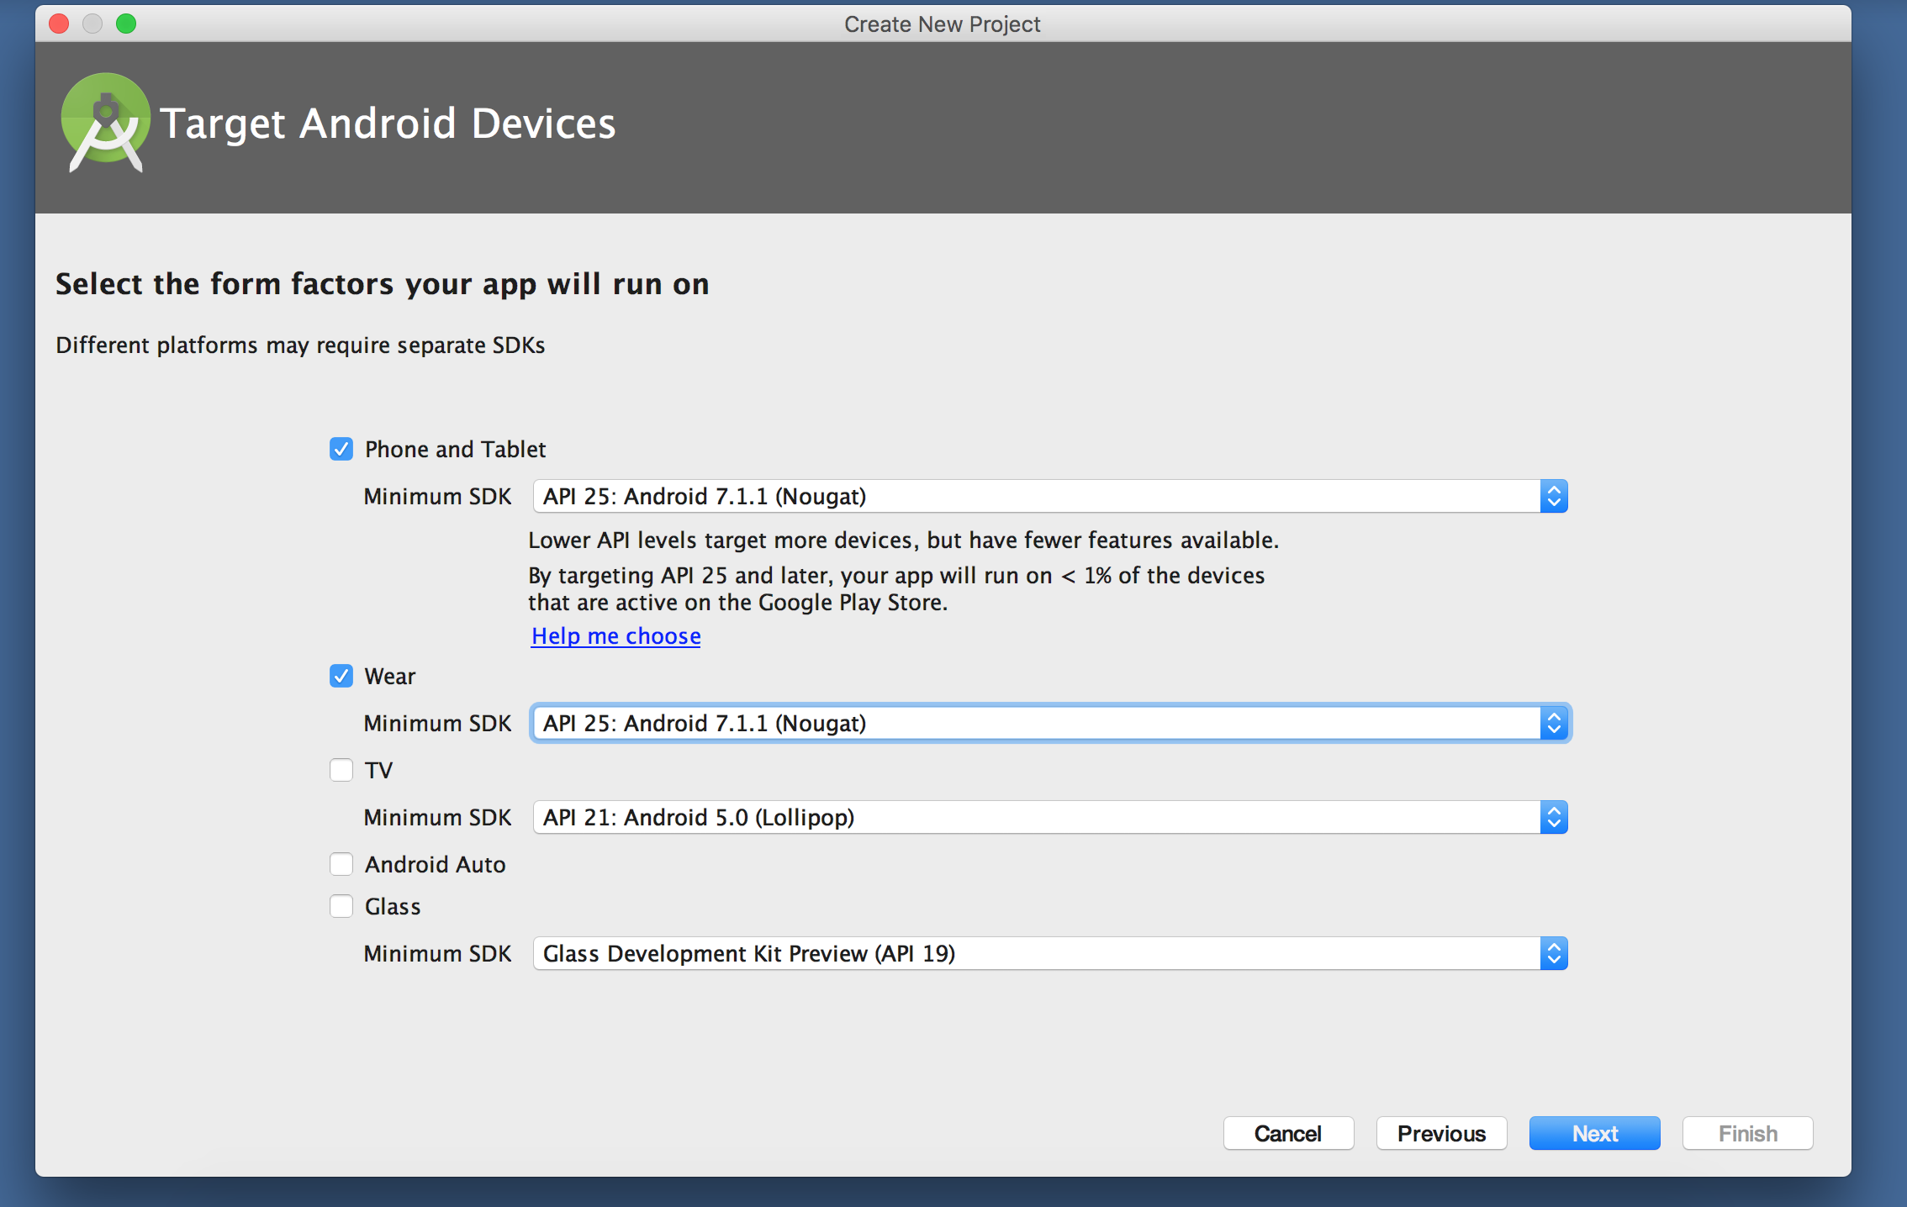The width and height of the screenshot is (1907, 1207).
Task: Click 'Different platforms may require separate SDKs' text
Action: tap(300, 345)
